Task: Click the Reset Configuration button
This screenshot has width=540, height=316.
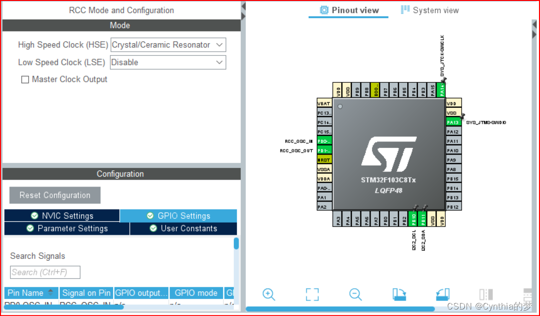Action: [55, 195]
